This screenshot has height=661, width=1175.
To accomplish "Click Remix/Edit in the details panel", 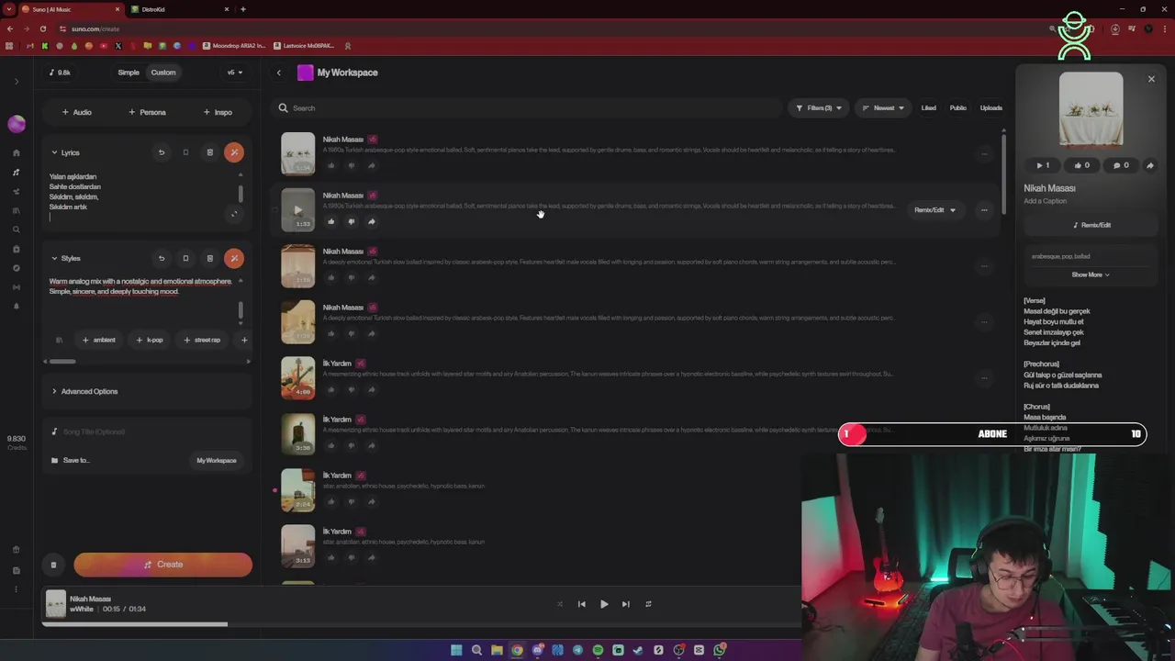I will click(1091, 225).
